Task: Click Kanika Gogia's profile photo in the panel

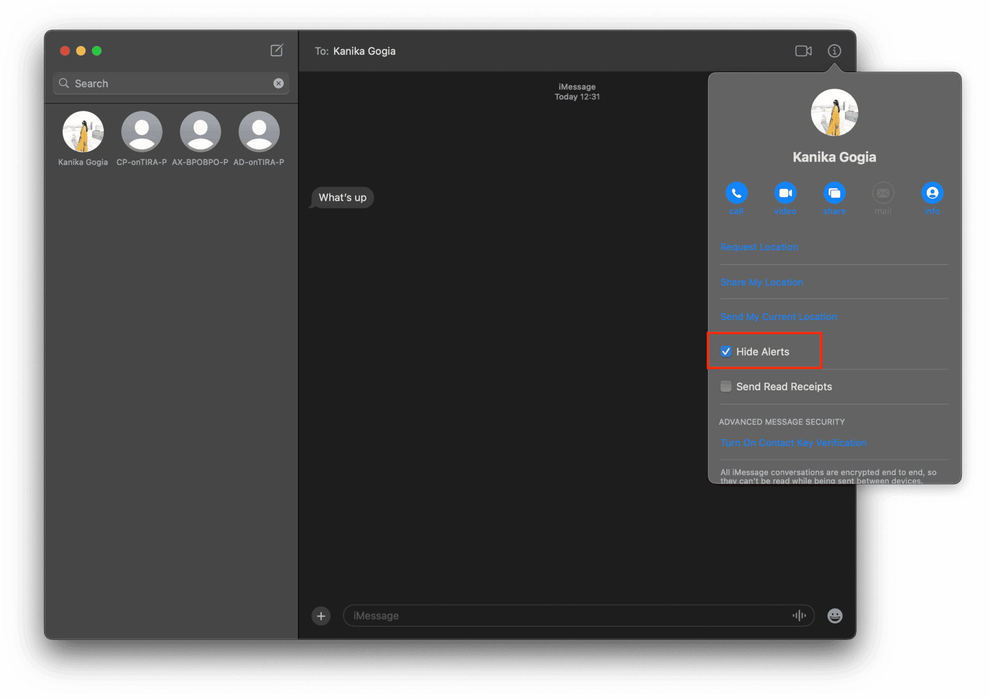Action: (x=834, y=112)
